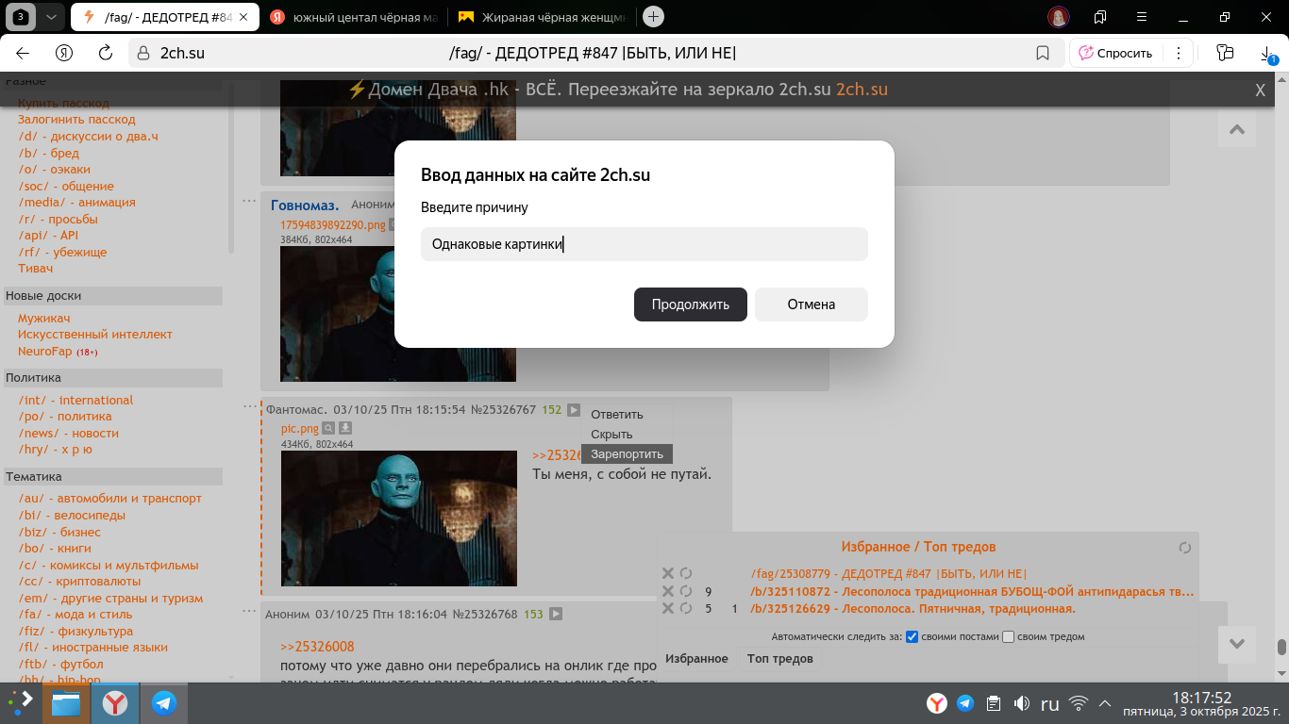
Task: Show hidden system tray icons
Action: point(1105,703)
